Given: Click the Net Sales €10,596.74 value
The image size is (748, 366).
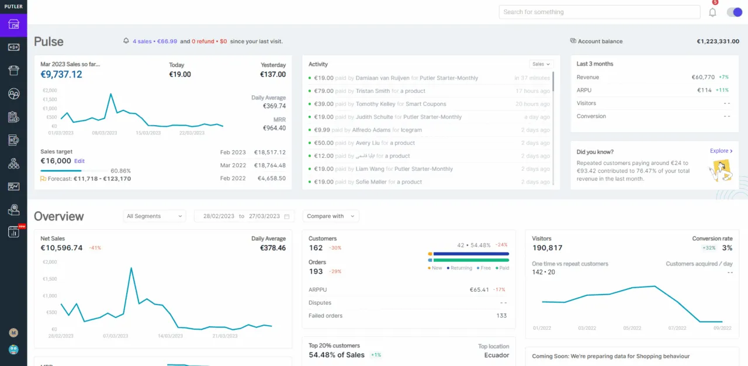Looking at the screenshot, I should pyautogui.click(x=61, y=248).
